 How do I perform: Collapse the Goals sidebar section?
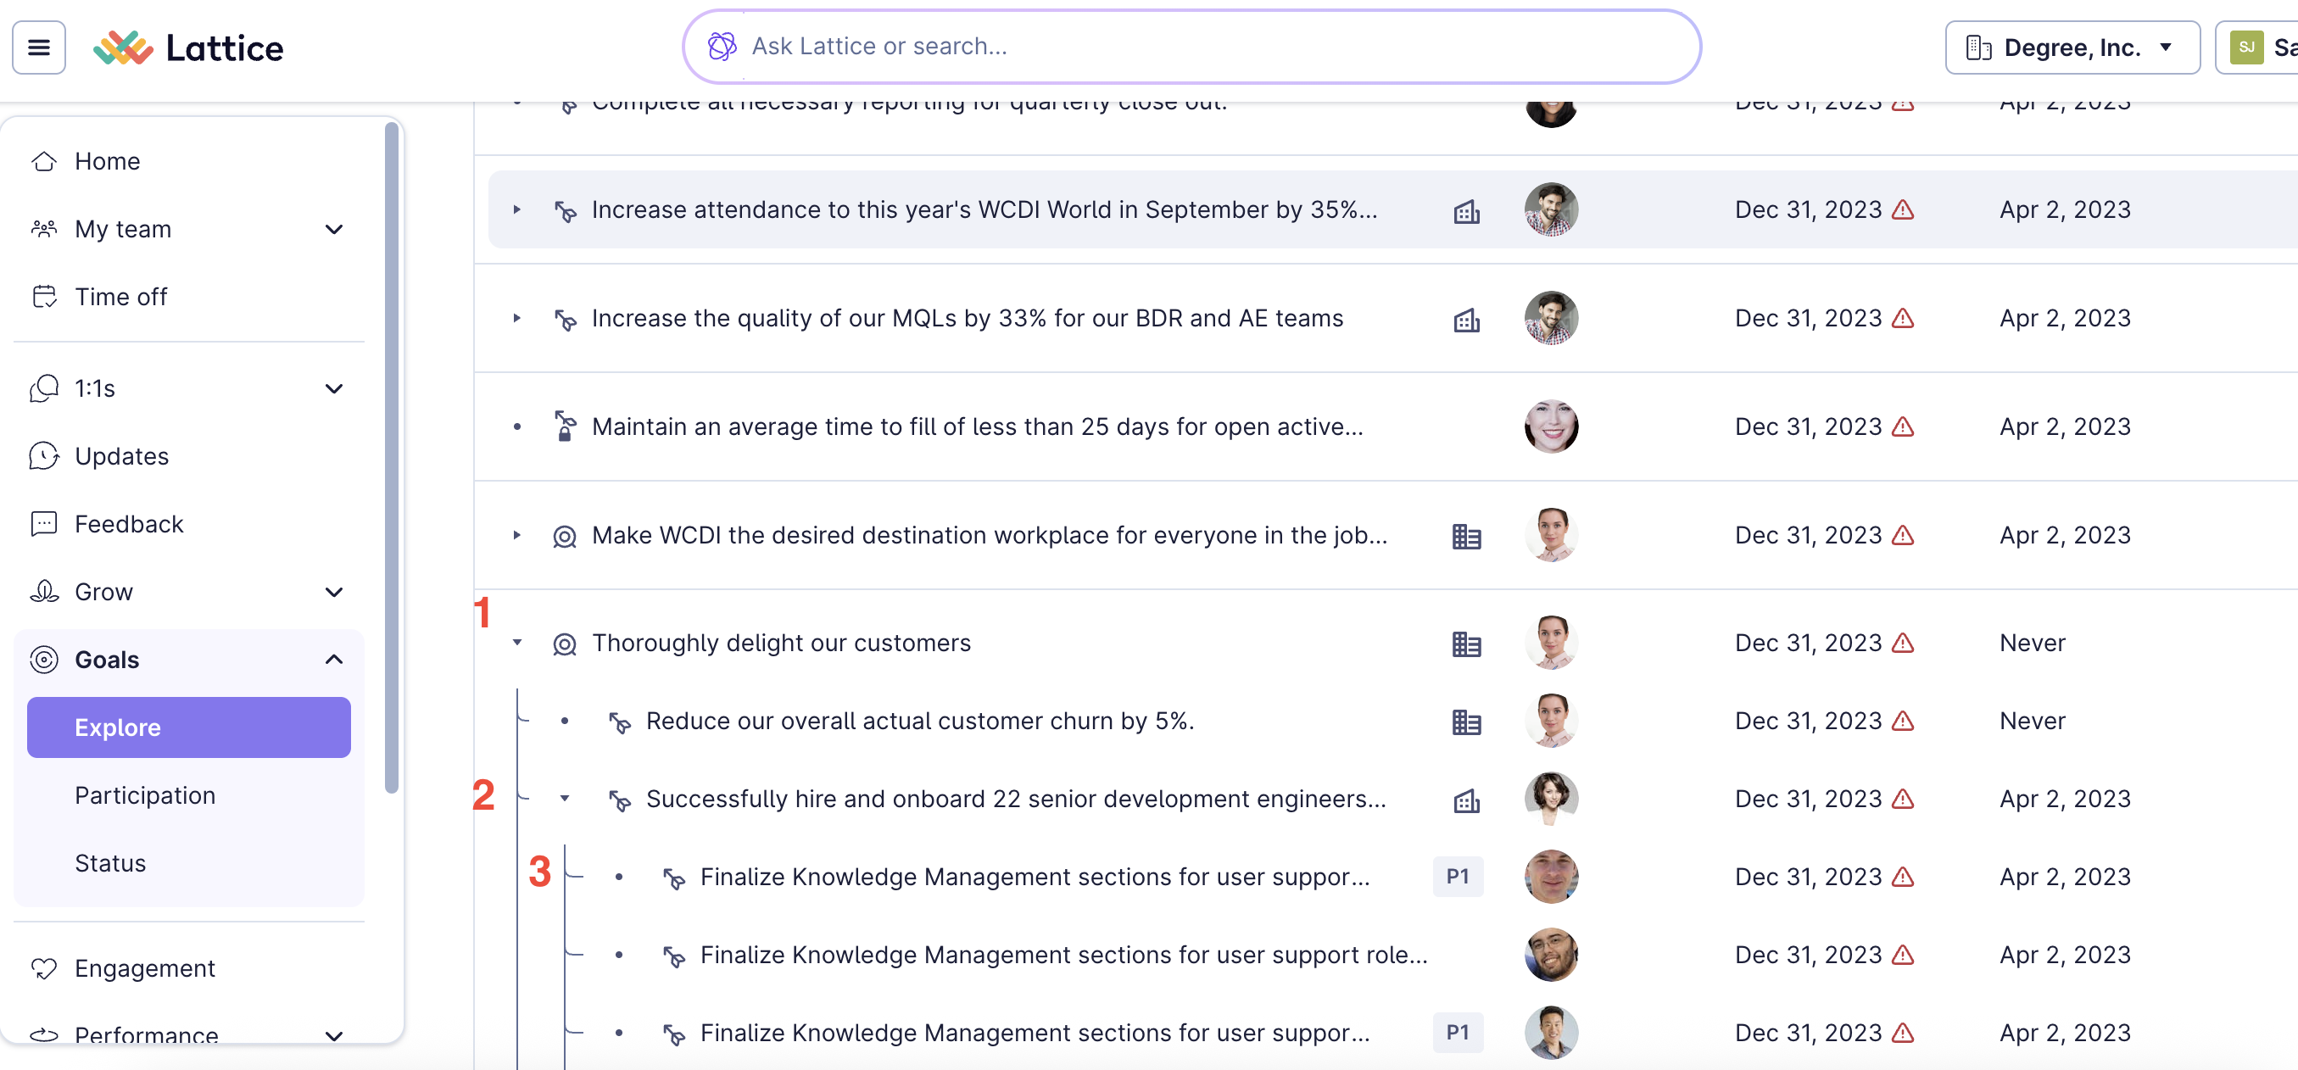[x=333, y=660]
